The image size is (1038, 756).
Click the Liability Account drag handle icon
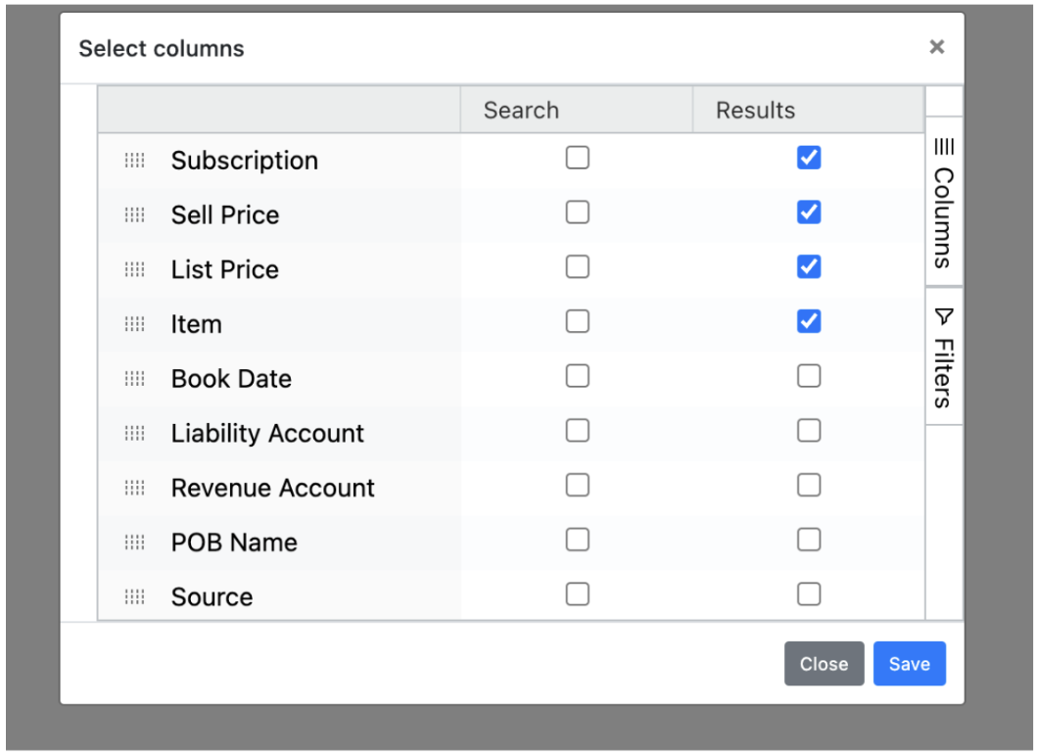click(135, 434)
